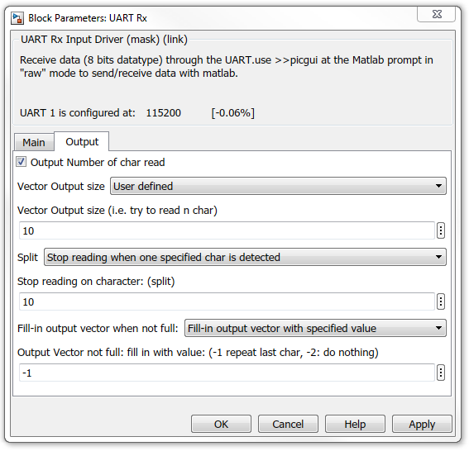
Task: Open Fill-in output vector when not full dropdown
Action: coord(315,328)
